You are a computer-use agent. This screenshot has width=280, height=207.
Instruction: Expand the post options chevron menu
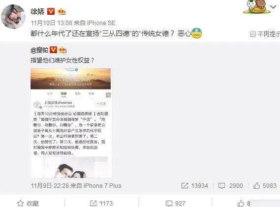pos(273,7)
